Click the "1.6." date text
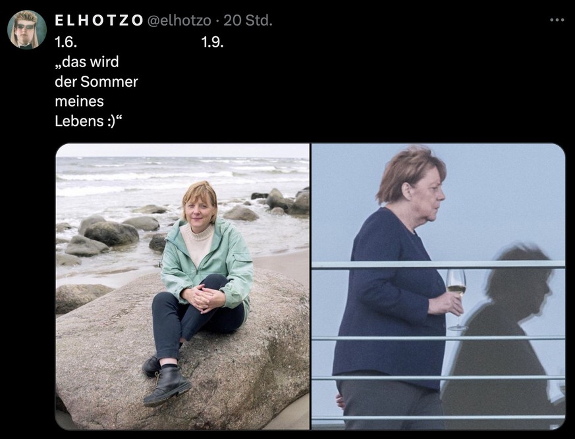575x439 pixels. tap(66, 42)
